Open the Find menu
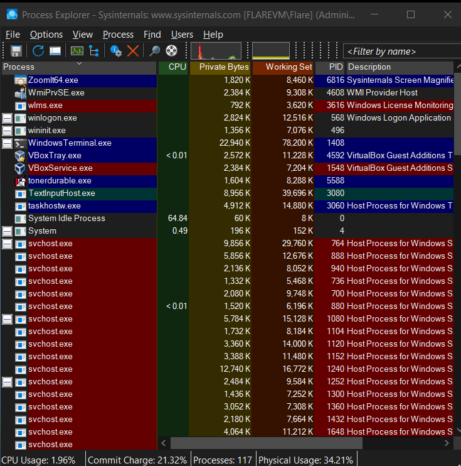461x466 pixels. [x=152, y=35]
